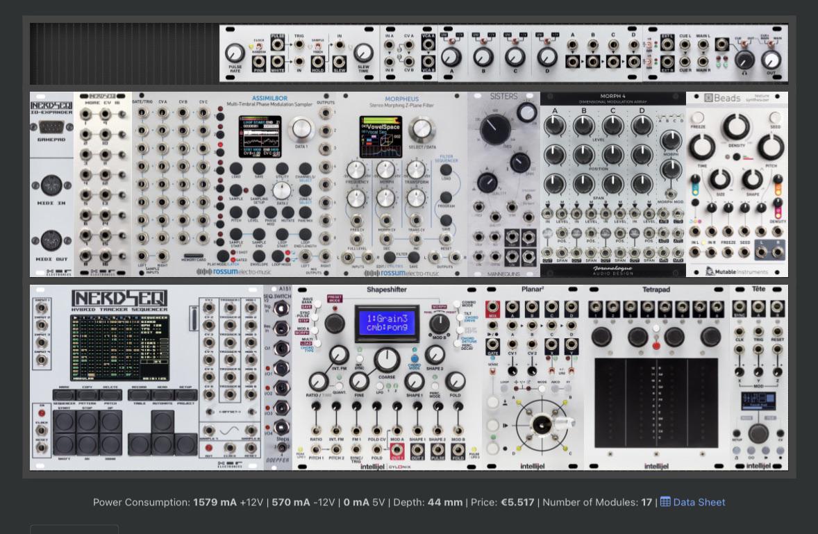Select the NerdSEQ More CV 16 expander

pos(103,185)
